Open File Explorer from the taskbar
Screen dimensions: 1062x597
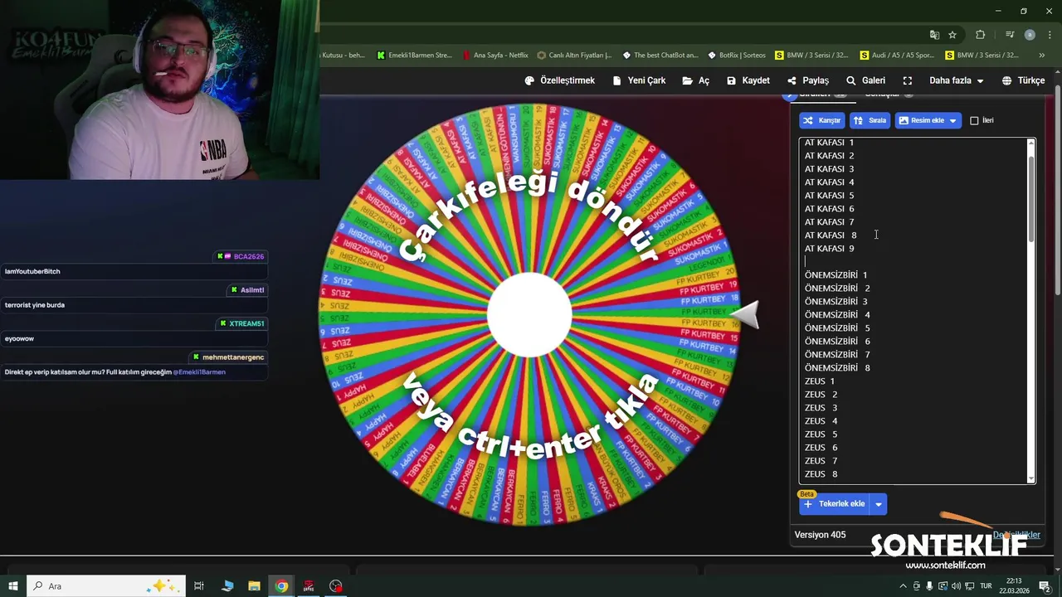tap(254, 586)
